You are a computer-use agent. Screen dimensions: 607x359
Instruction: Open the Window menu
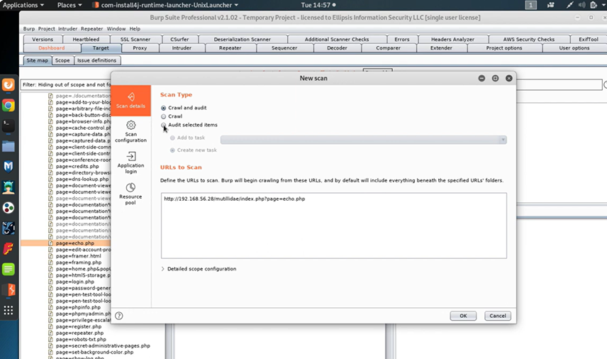pyautogui.click(x=116, y=28)
